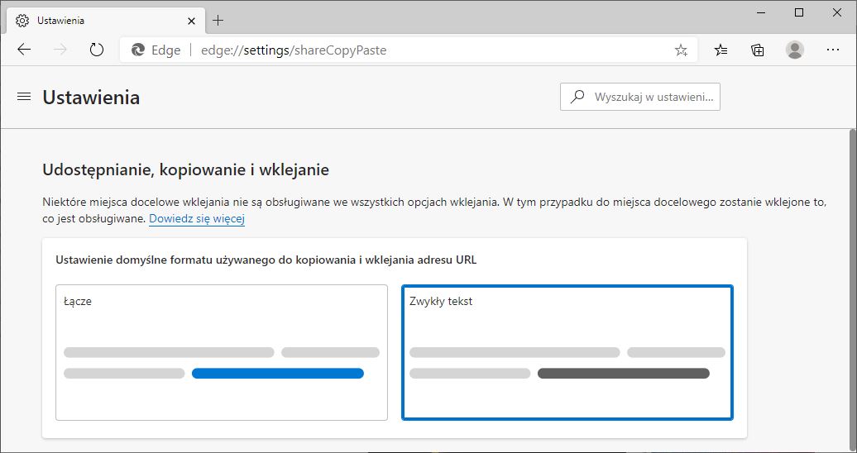Select the Zwykły tekst format option
Screen dimensions: 857x453
[x=567, y=352]
